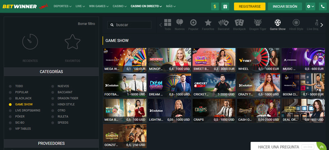The height and width of the screenshot is (150, 329).
Task: Select Live Drops&Wins category radio
Action: pyautogui.click(x=10, y=111)
